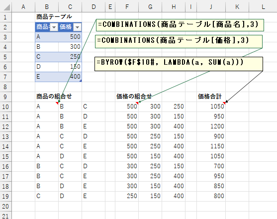Click table cell with price 250 for C
The width and height of the screenshot is (277, 219).
click(x=70, y=57)
